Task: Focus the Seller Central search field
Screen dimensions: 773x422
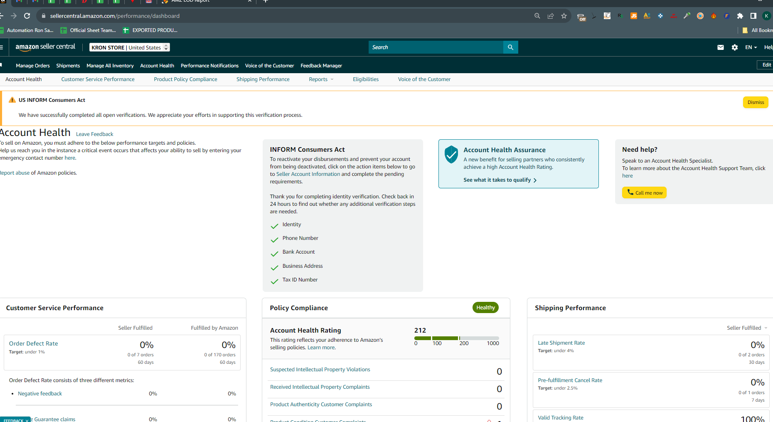Action: [x=436, y=47]
